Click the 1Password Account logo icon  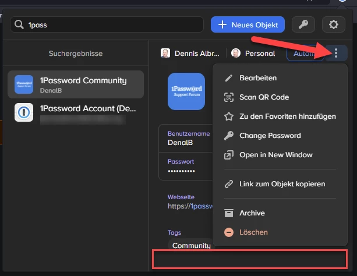pyautogui.click(x=24, y=112)
